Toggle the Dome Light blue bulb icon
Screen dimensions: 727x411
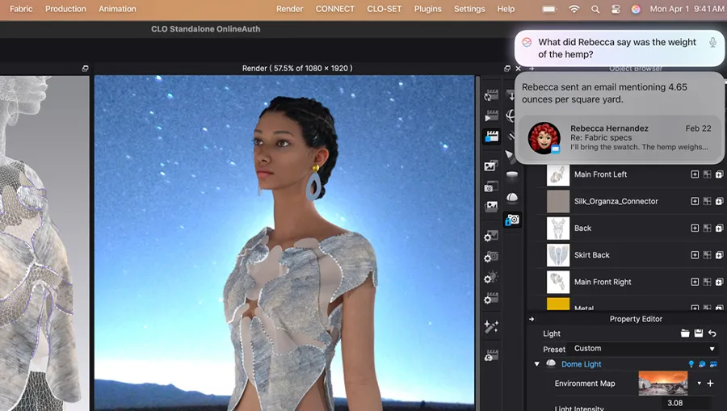pyautogui.click(x=691, y=364)
